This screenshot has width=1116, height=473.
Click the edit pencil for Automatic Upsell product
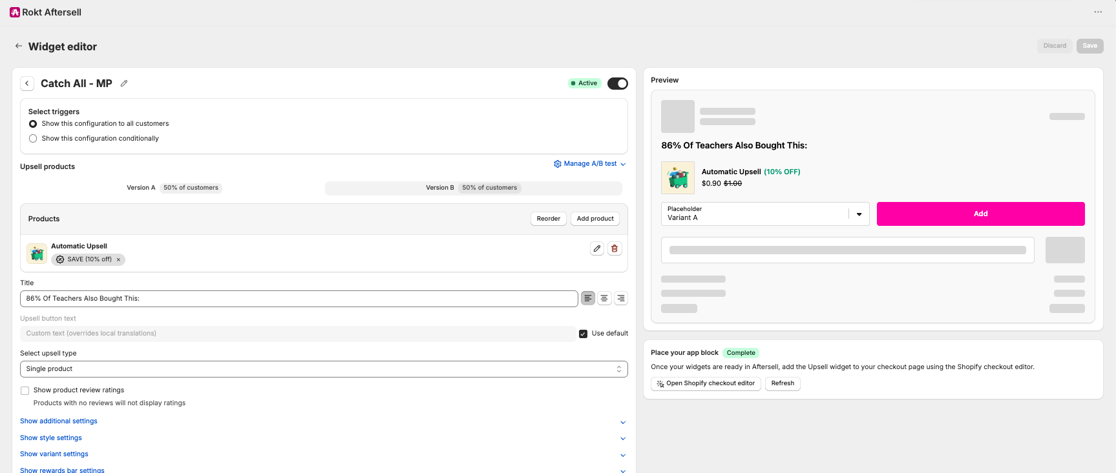point(597,248)
